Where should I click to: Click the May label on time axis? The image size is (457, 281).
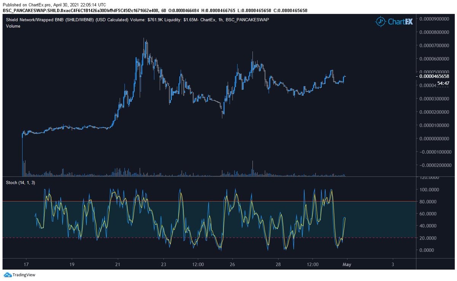pyautogui.click(x=347, y=264)
